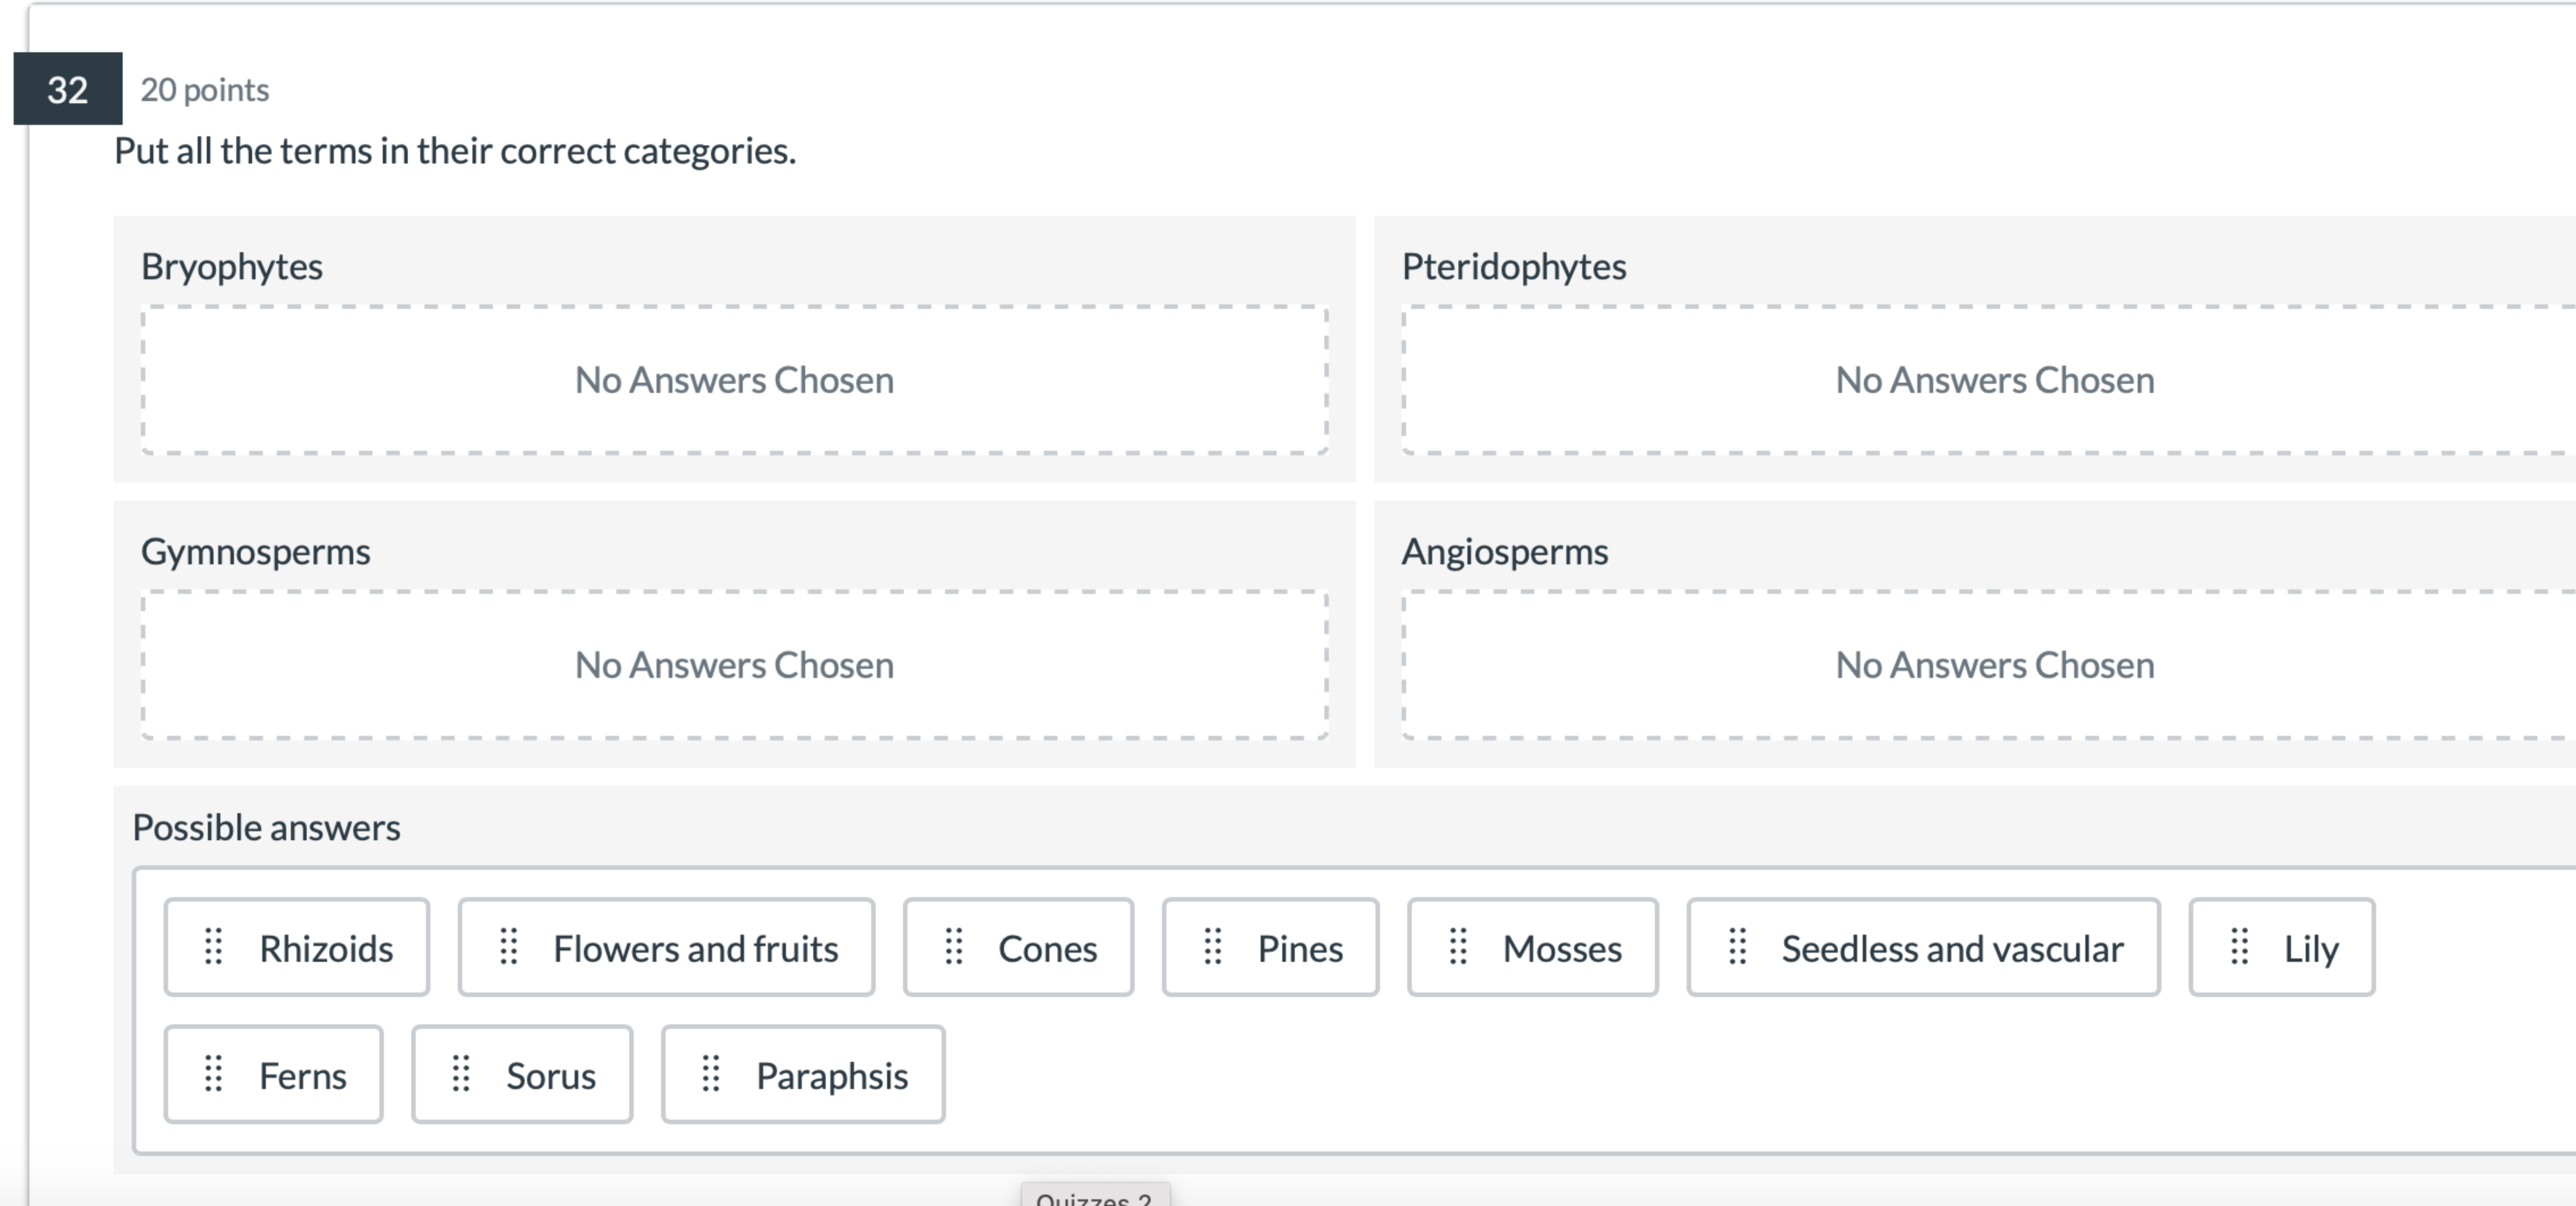Click the drag handle next to Paraphsis
Viewport: 2576px width, 1206px height.
pyautogui.click(x=710, y=1074)
